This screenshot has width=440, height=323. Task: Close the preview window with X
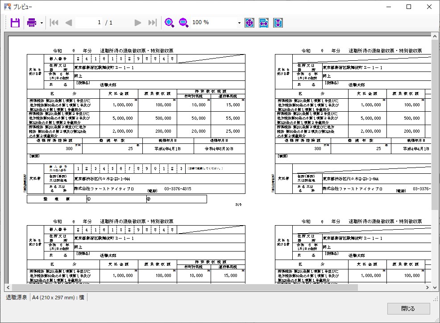coord(429,7)
